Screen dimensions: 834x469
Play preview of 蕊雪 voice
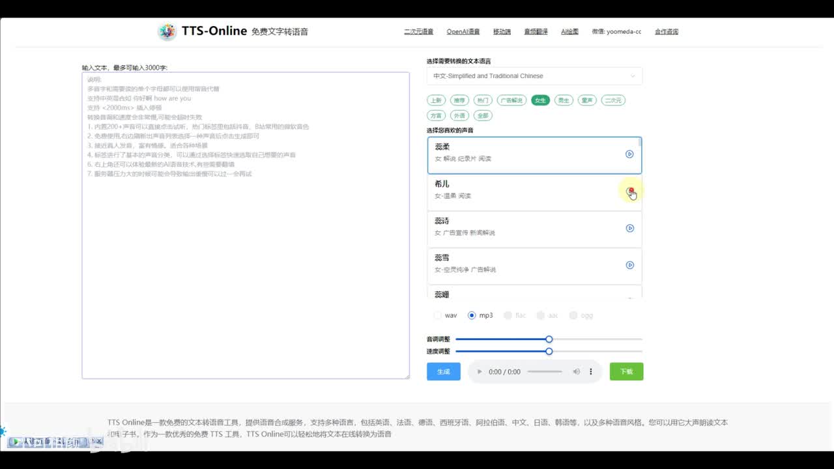[x=629, y=265]
